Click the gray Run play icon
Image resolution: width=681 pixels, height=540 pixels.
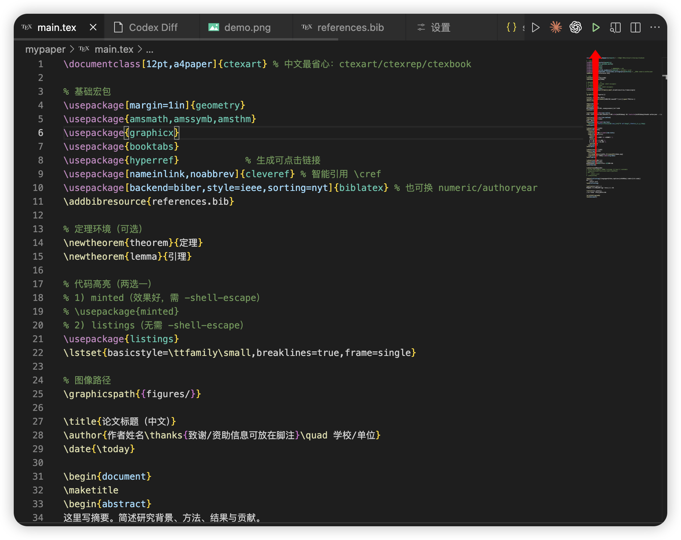[x=536, y=27]
